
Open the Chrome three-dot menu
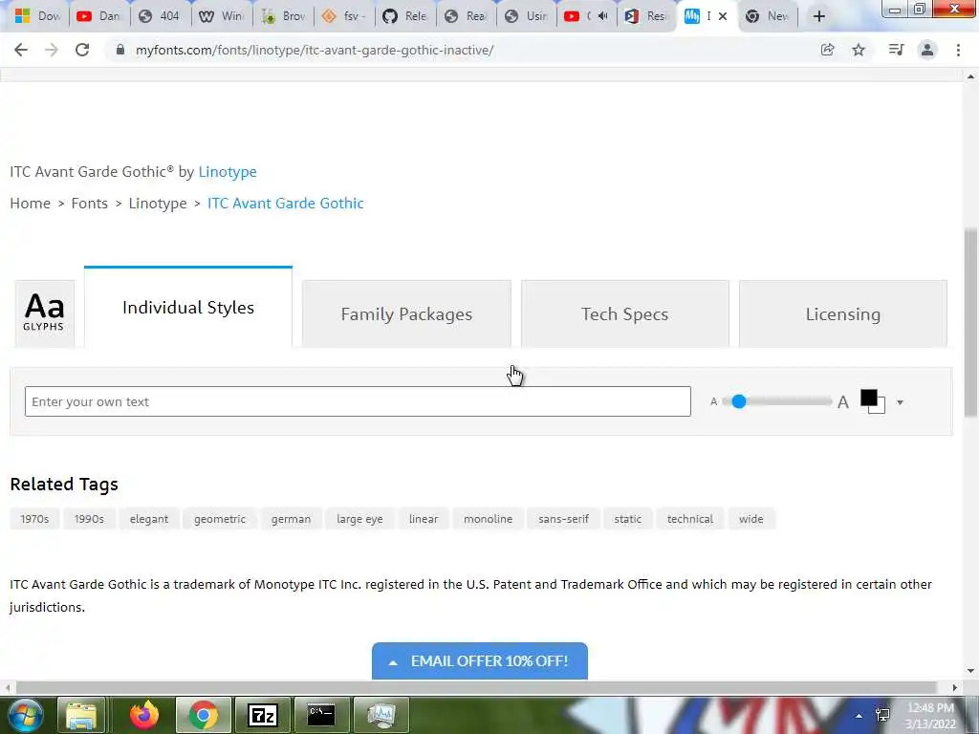[958, 50]
